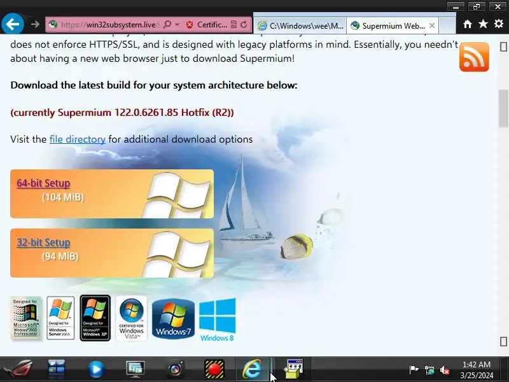
Task: Open the Home page icon
Action: coord(468,24)
